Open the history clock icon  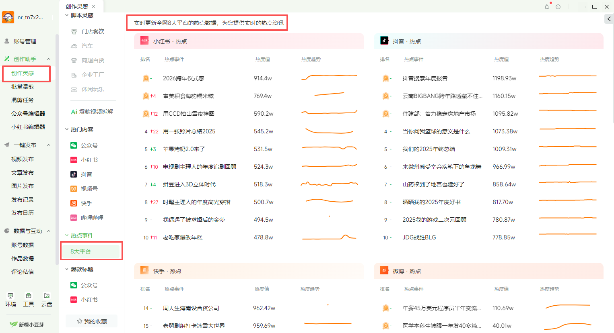558,7
